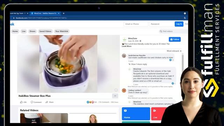
Task: Open the related video thumbnail showing a woman
Action: tap(93, 118)
